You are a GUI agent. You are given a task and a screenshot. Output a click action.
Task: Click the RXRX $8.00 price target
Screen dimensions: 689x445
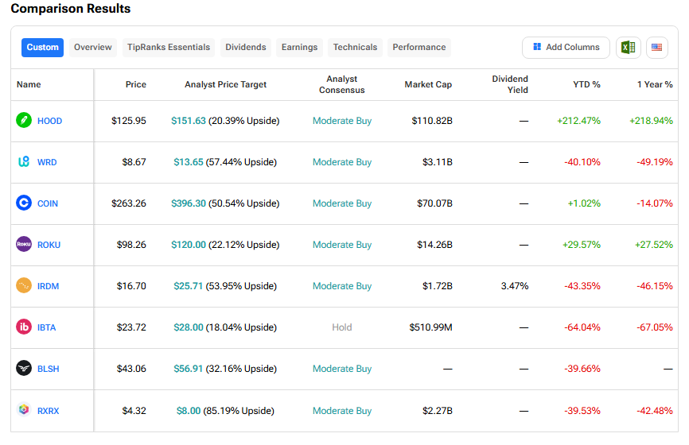coord(189,411)
